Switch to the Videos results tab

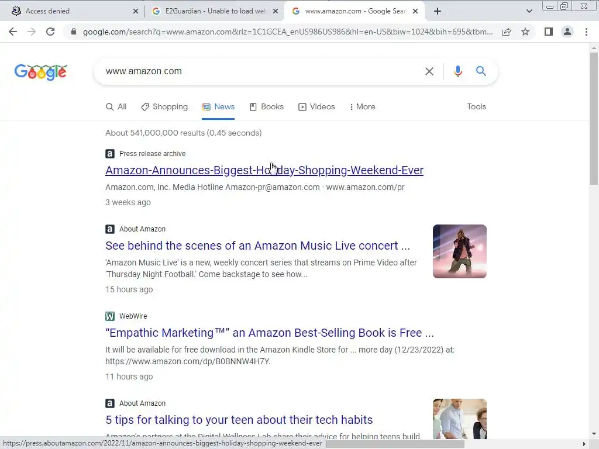[x=316, y=106]
